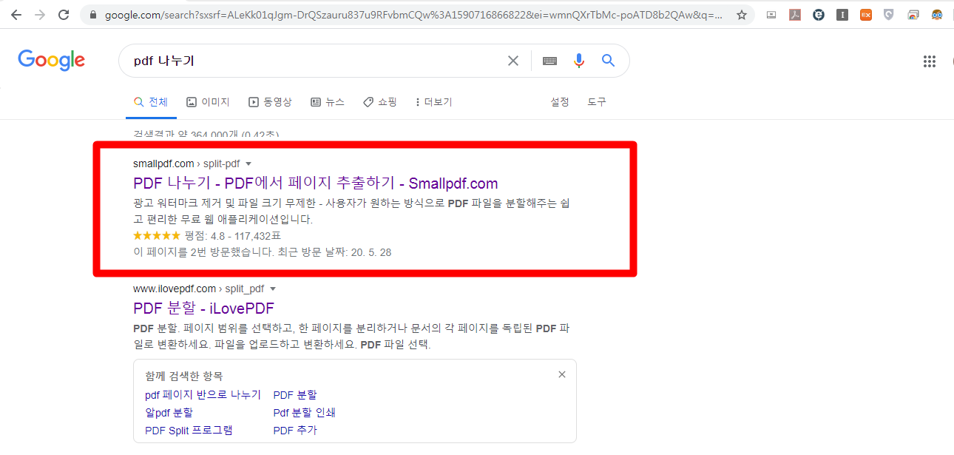Viewport: 954px width, 455px height.
Task: Clear the search query with X icon
Action: point(512,61)
